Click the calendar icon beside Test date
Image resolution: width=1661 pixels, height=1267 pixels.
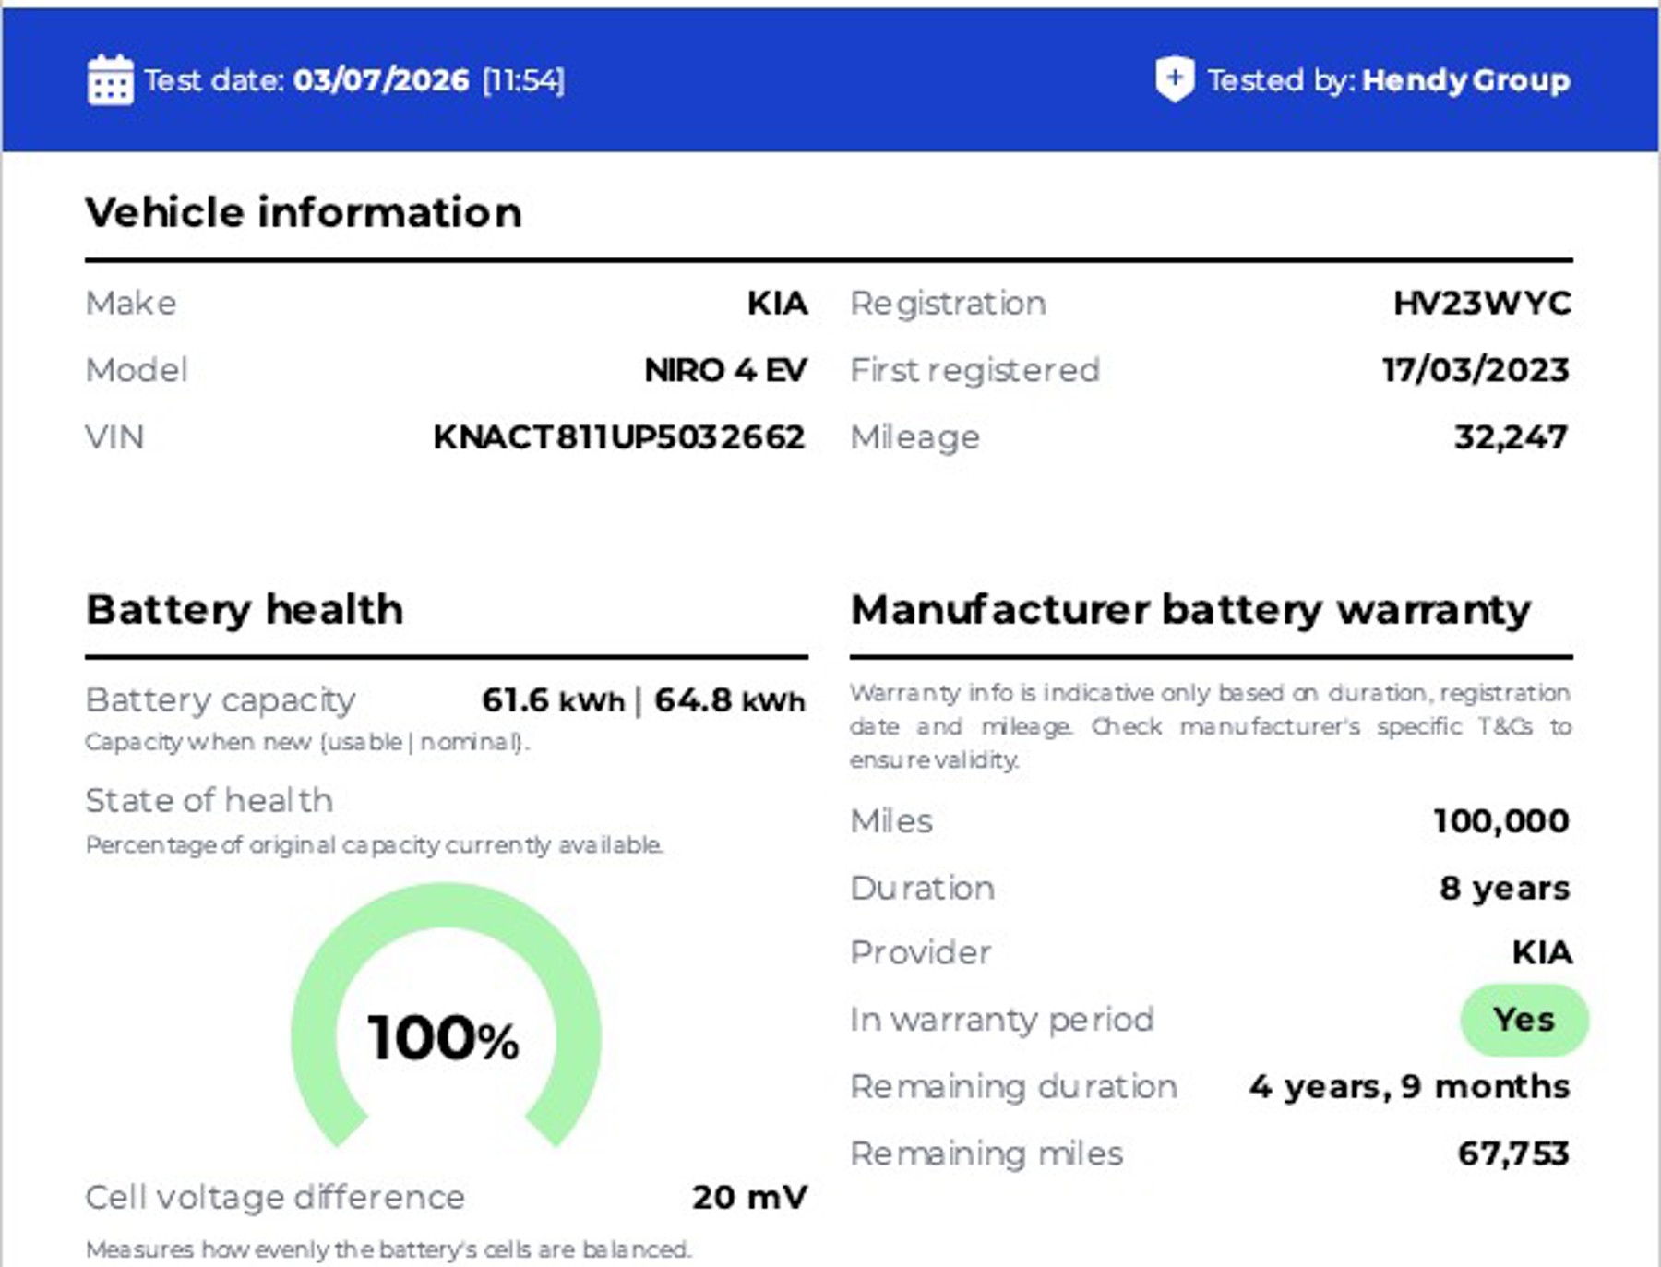click(x=110, y=80)
